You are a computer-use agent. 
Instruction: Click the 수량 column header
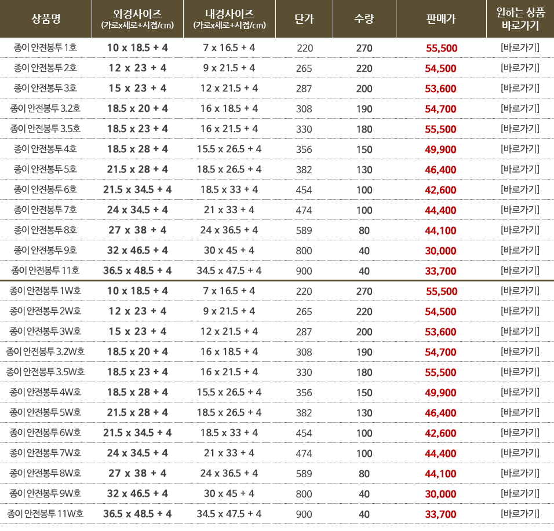[x=365, y=19]
